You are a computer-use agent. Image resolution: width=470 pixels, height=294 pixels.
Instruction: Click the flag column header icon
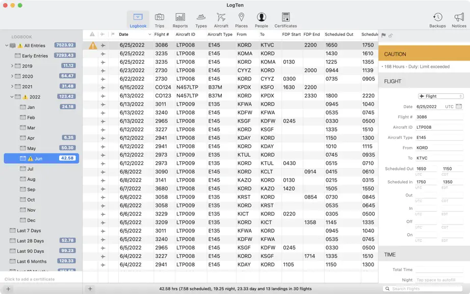click(x=113, y=34)
